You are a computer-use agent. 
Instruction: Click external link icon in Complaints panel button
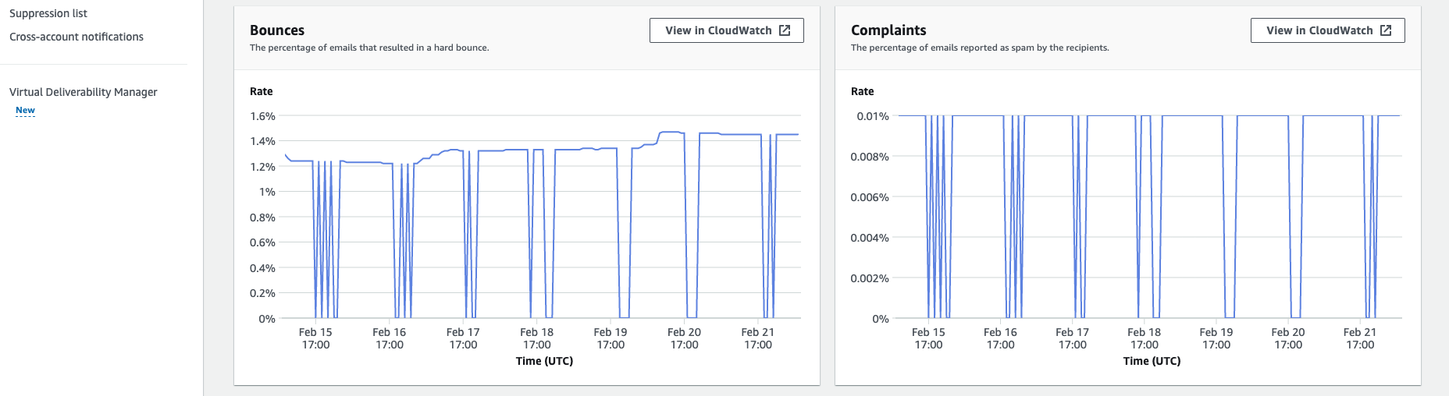tap(1386, 30)
